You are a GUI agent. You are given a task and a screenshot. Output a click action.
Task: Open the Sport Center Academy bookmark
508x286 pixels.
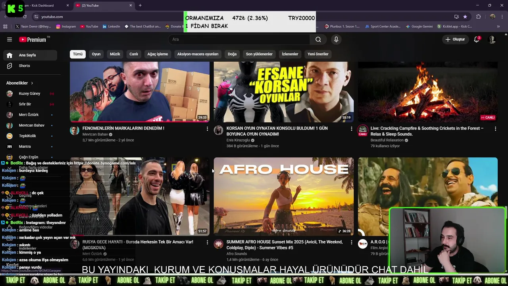383,27
